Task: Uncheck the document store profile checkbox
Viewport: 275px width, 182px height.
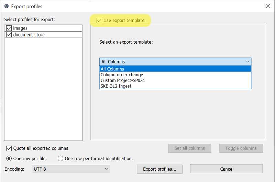Action: tap(9, 34)
